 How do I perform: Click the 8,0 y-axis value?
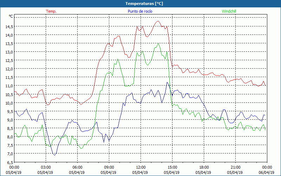click(10, 137)
